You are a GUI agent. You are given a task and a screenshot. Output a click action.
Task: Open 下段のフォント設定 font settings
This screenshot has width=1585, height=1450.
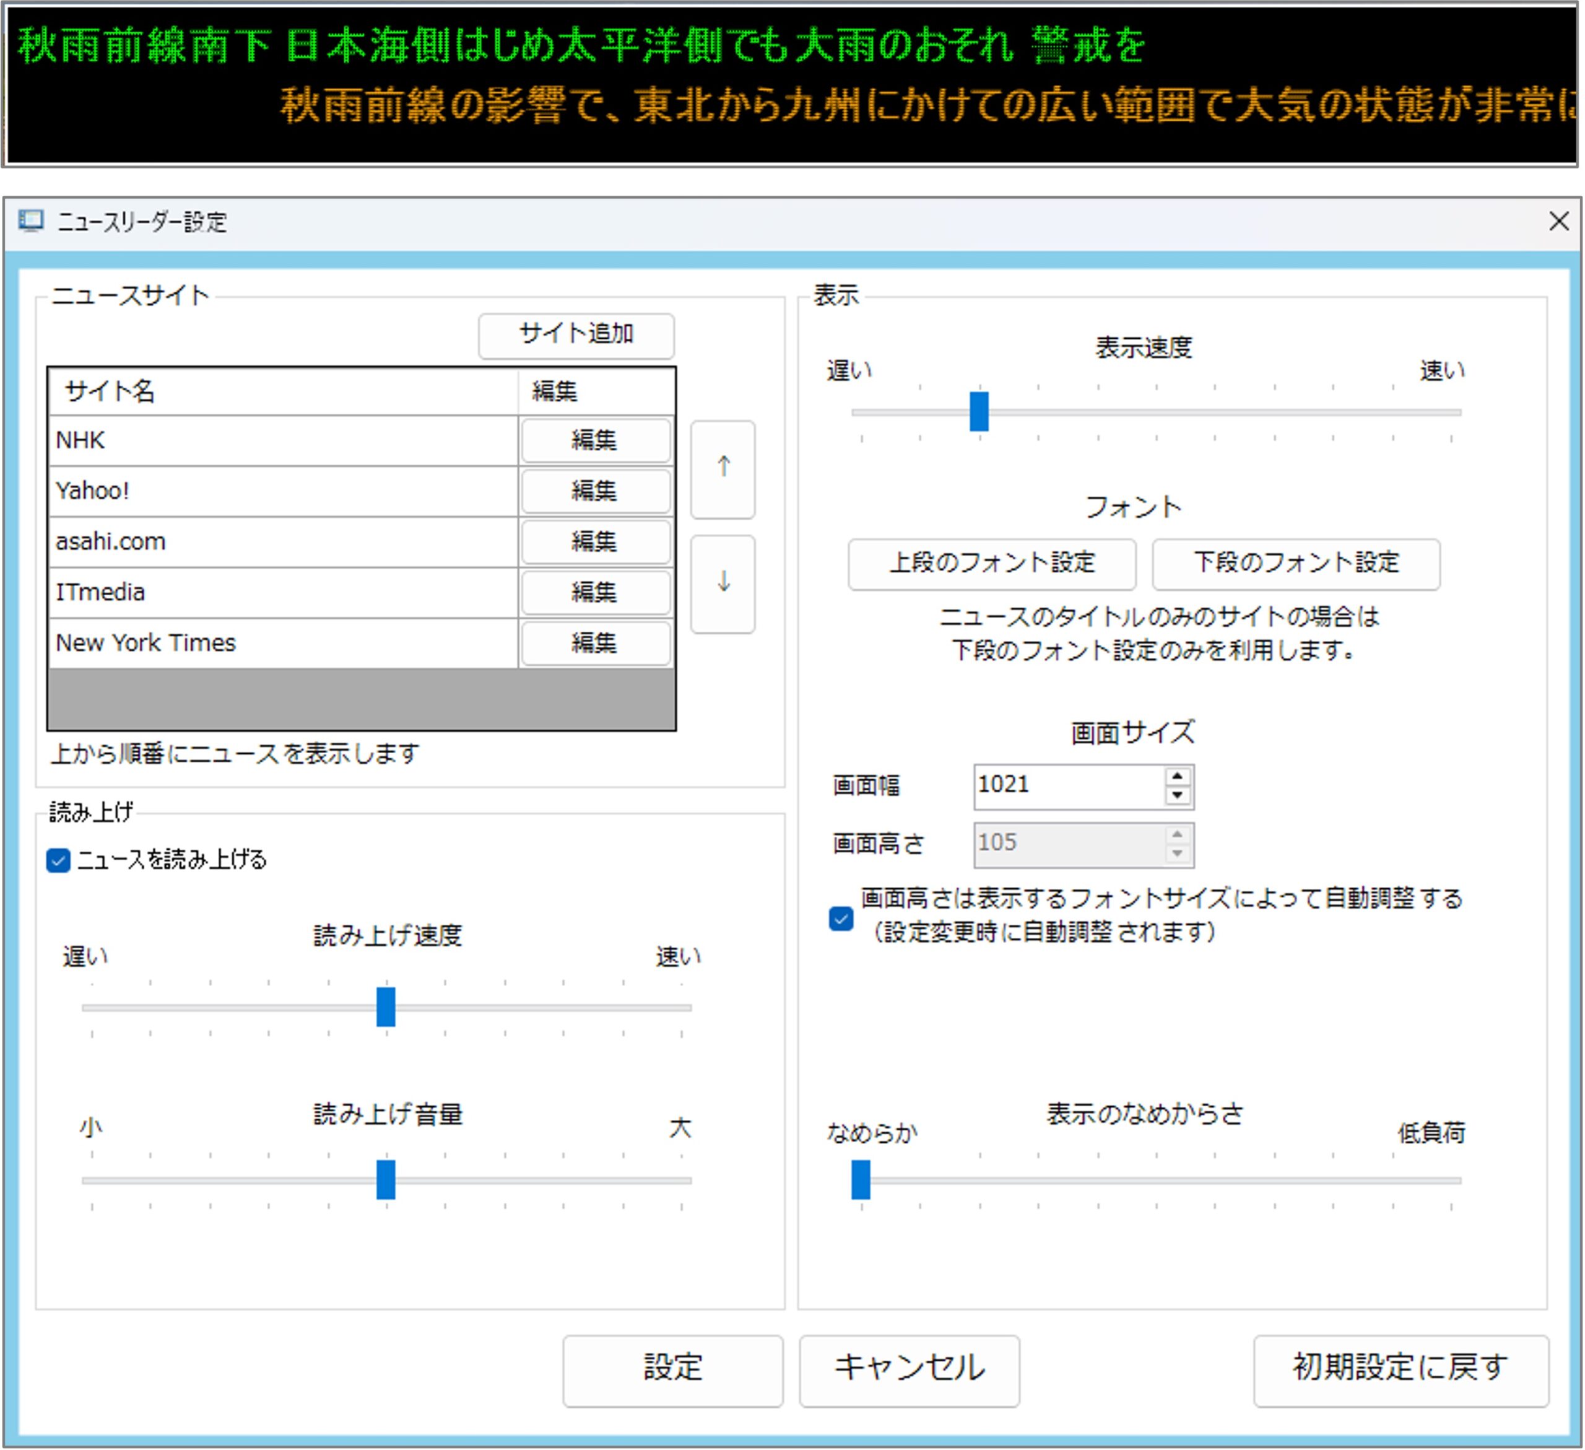1296,564
